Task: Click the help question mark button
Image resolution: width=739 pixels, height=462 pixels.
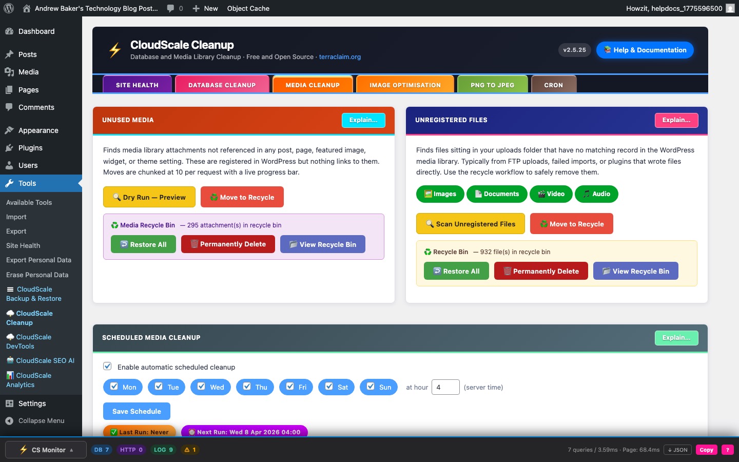Action: pos(727,450)
